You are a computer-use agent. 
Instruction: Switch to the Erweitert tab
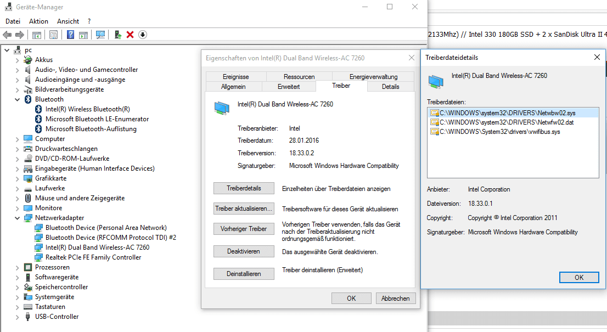pos(289,87)
